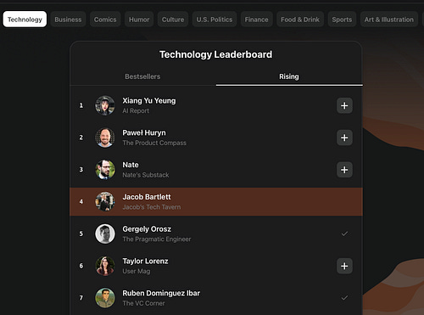Click Nate's avatar image
The height and width of the screenshot is (315, 424).
[105, 170]
